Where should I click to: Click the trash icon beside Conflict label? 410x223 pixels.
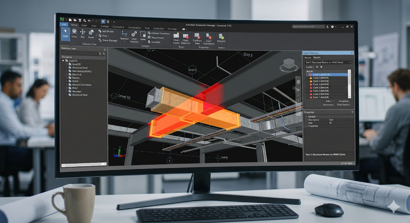click(x=321, y=67)
